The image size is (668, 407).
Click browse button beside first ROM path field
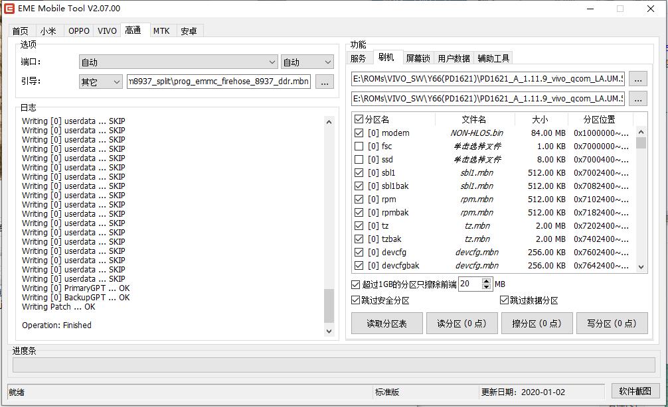pos(637,79)
